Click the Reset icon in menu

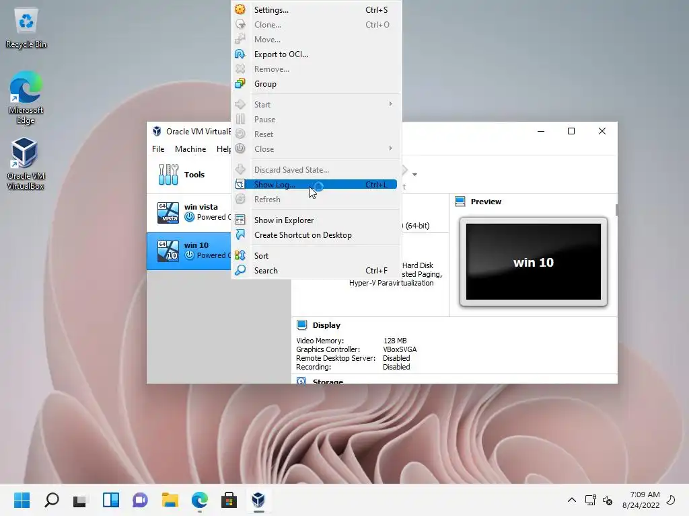coord(240,134)
